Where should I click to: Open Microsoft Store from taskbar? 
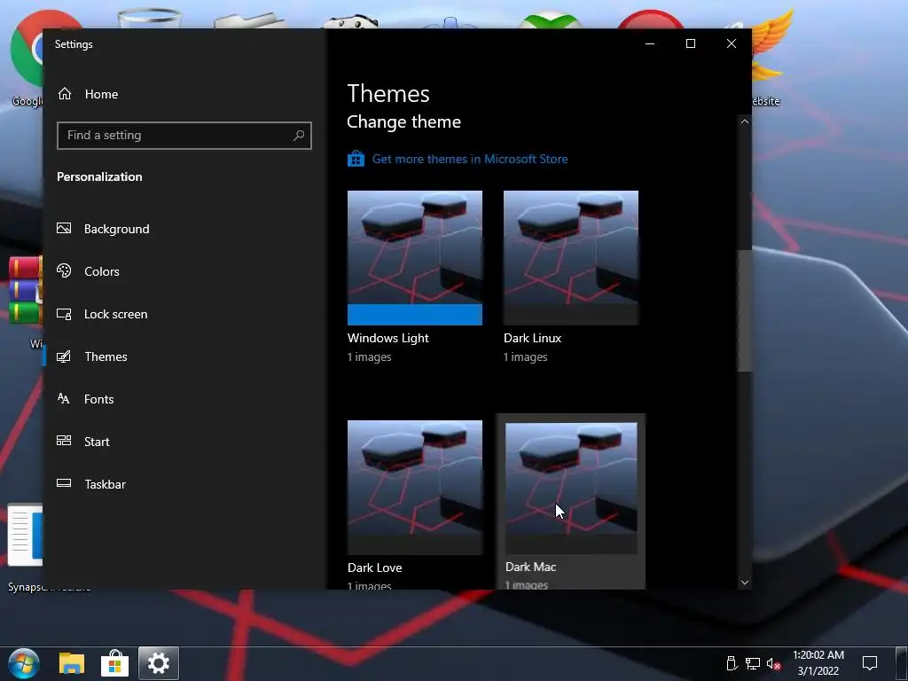pos(114,663)
